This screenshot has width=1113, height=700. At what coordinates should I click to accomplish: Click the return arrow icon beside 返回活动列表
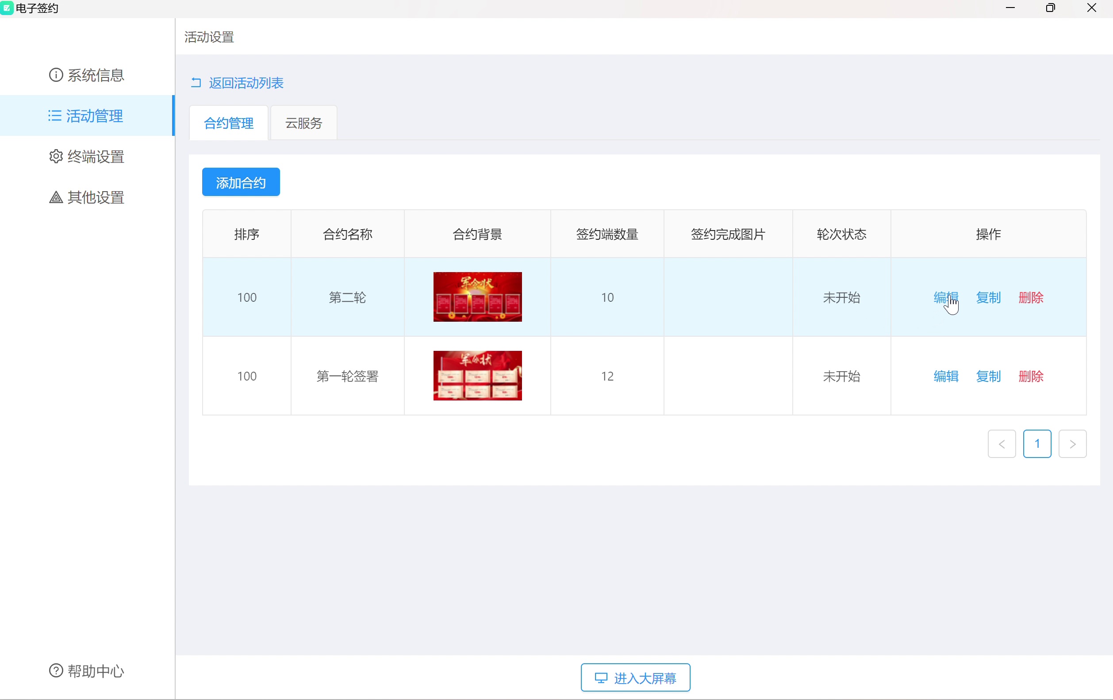pos(196,83)
